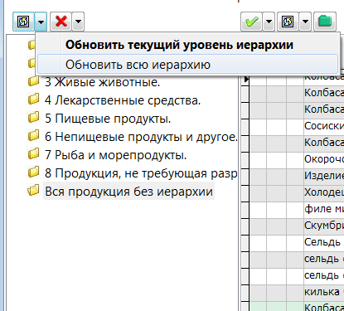Open dropdown arrow beside right refresh icon
This screenshot has height=311, width=344.
click(x=305, y=22)
